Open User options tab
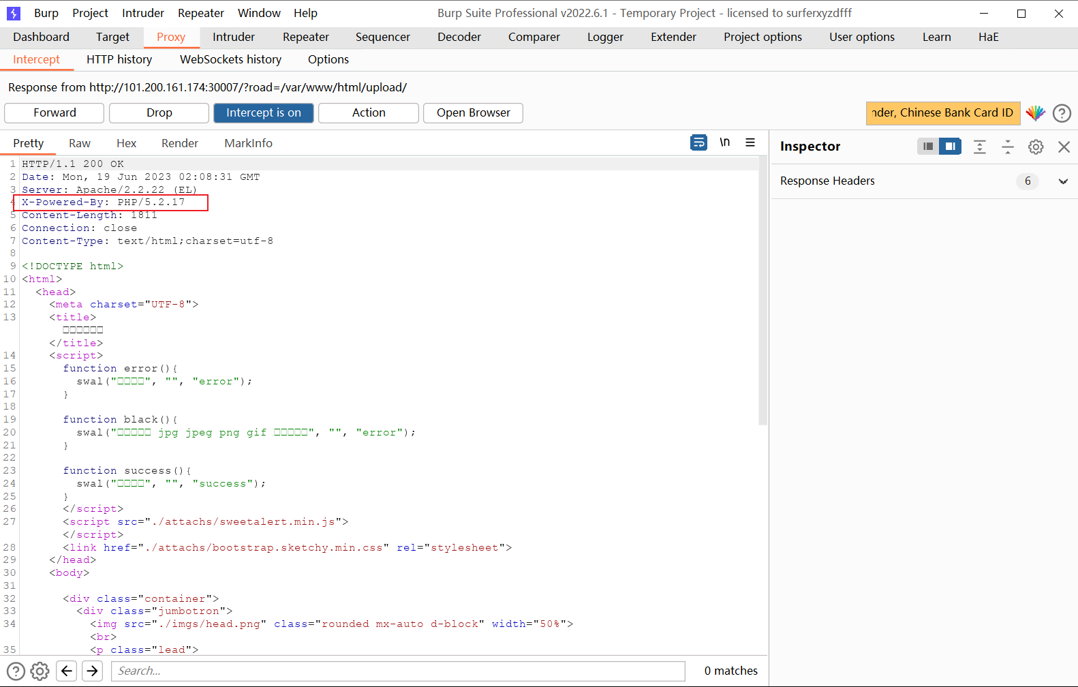Viewport: 1078px width, 687px height. click(862, 37)
